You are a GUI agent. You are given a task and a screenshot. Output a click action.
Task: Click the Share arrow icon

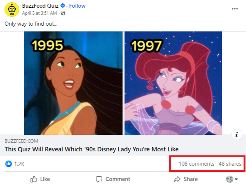click(x=177, y=179)
